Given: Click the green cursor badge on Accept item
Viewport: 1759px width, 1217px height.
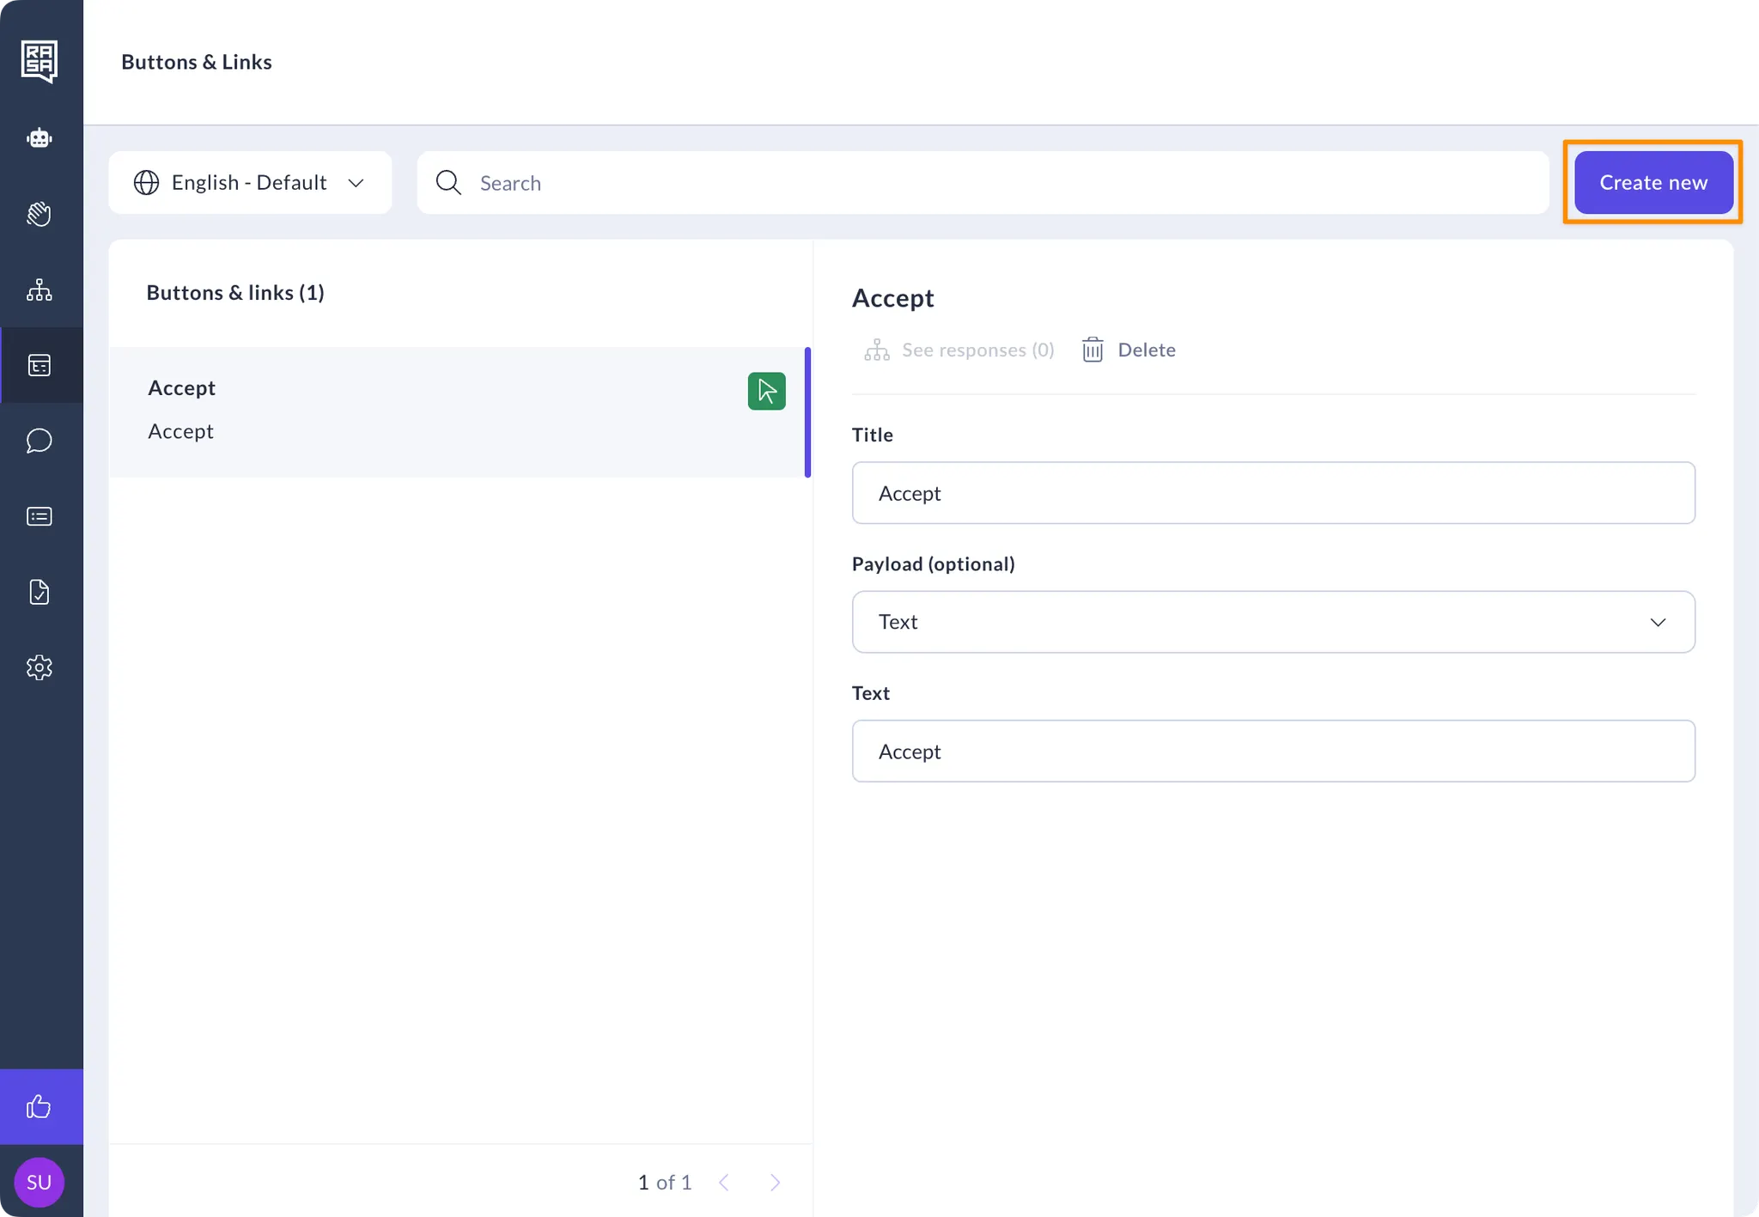Looking at the screenshot, I should (x=766, y=391).
